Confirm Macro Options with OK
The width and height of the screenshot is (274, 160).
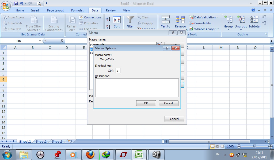pyautogui.click(x=146, y=103)
